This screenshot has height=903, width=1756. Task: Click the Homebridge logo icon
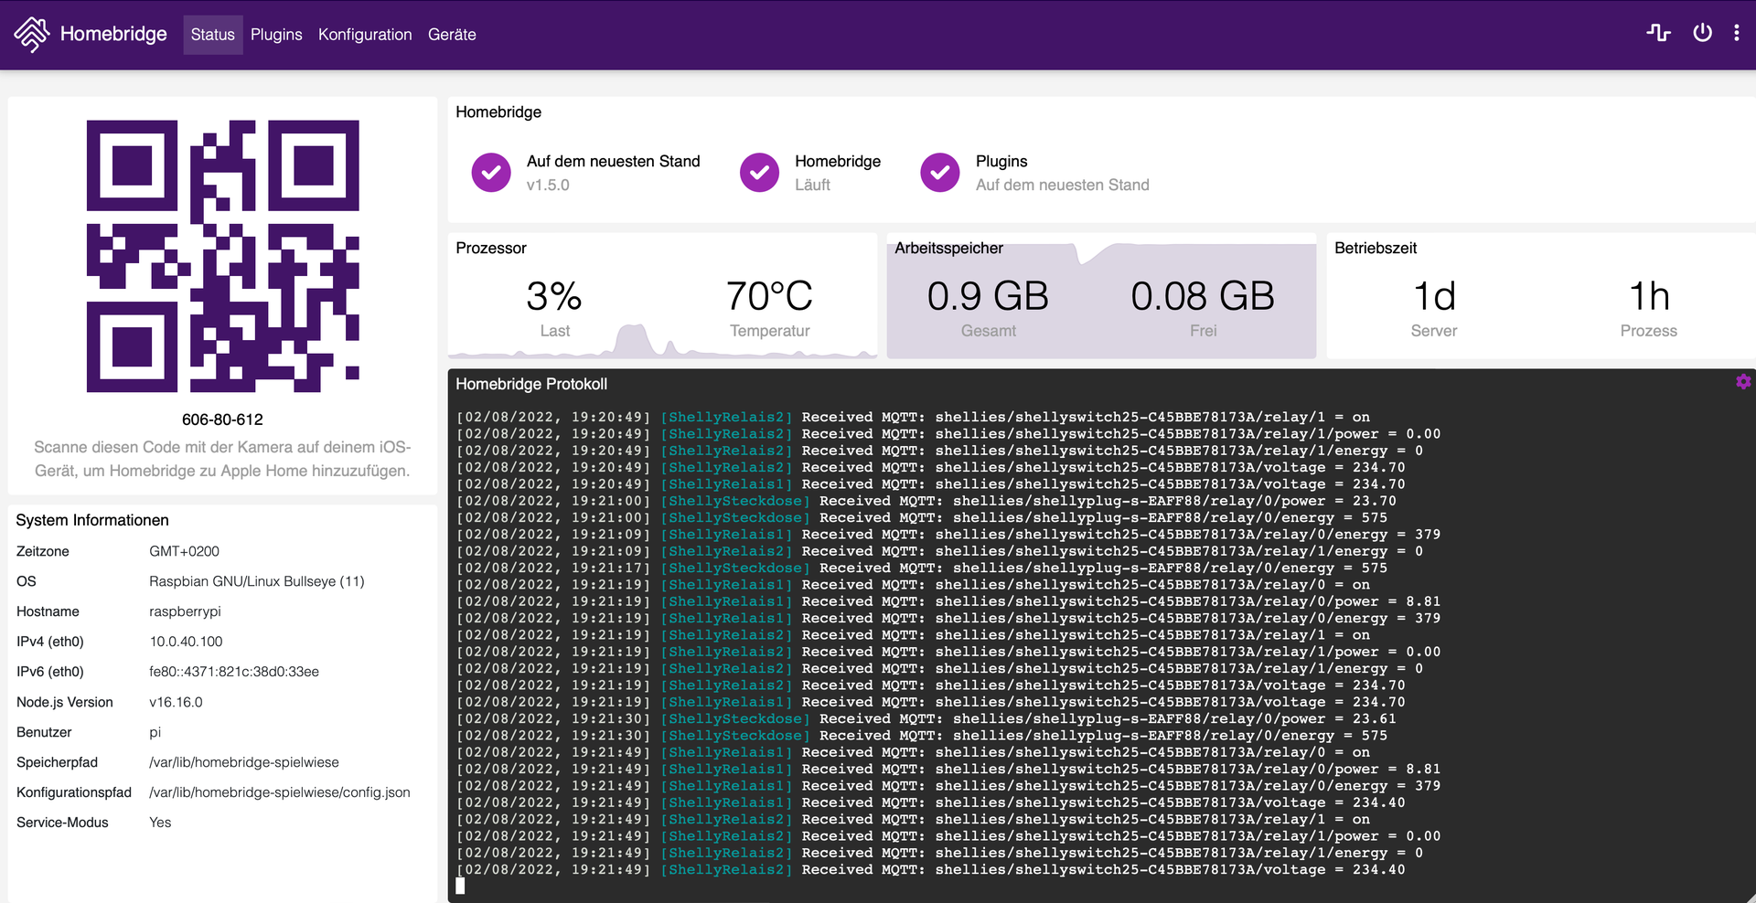pos(32,35)
